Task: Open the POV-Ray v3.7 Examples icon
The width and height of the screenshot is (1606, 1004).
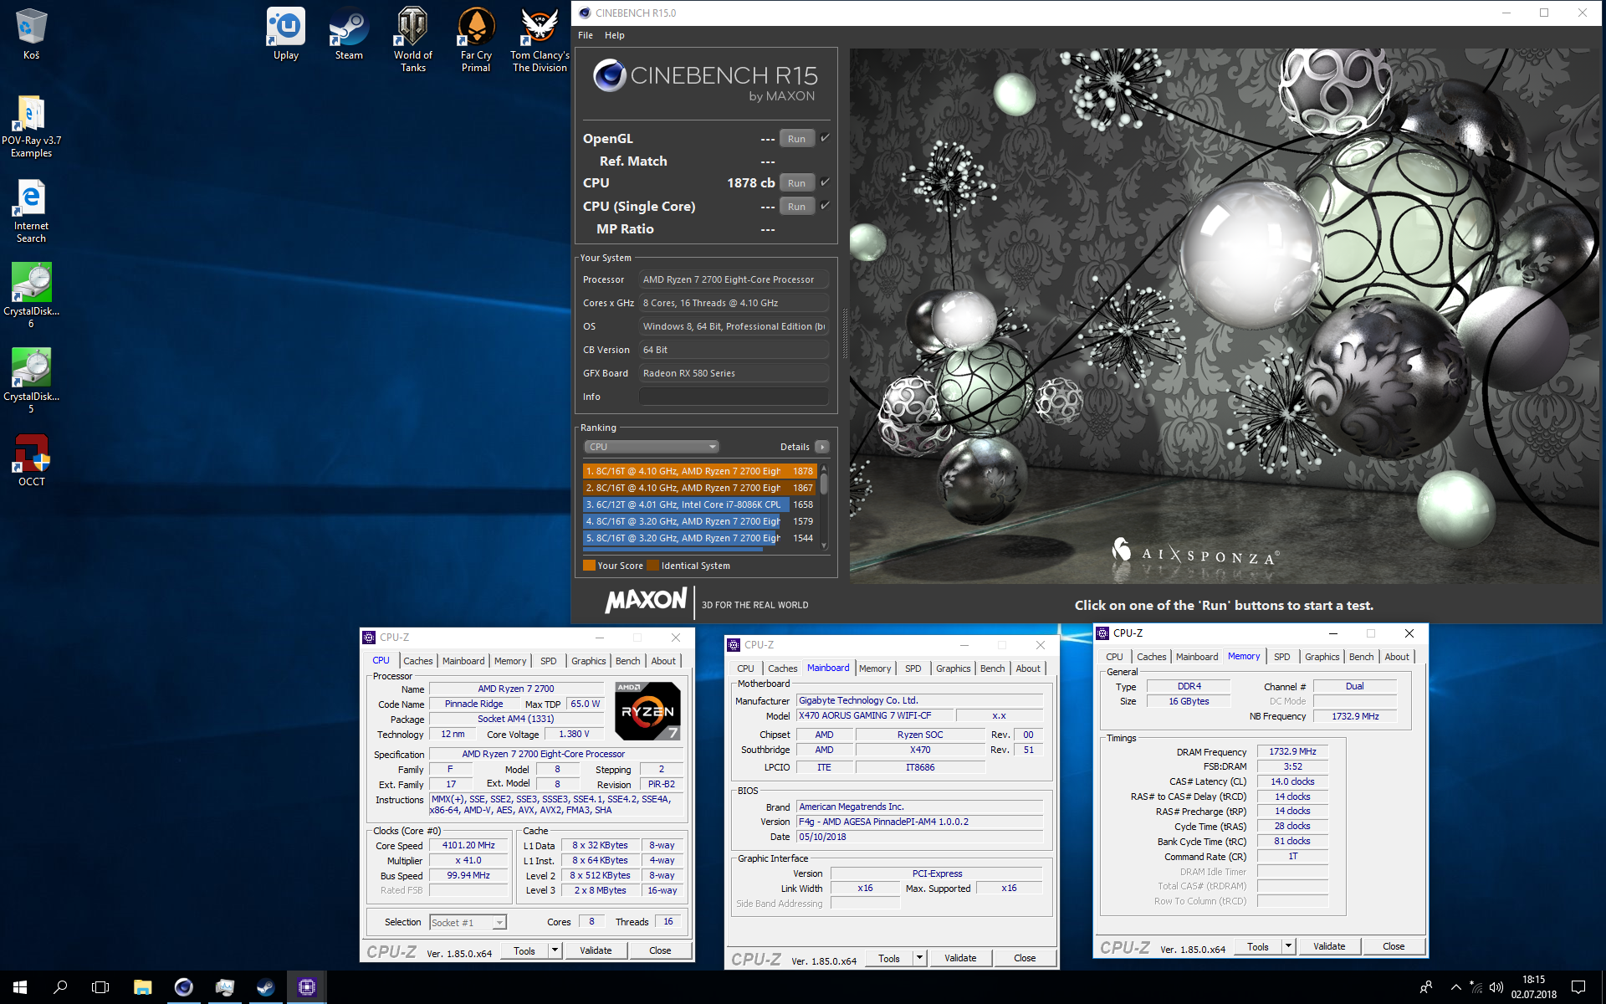Action: [x=31, y=125]
